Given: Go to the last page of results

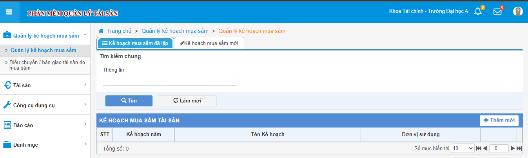Looking at the screenshot, I should (x=519, y=149).
